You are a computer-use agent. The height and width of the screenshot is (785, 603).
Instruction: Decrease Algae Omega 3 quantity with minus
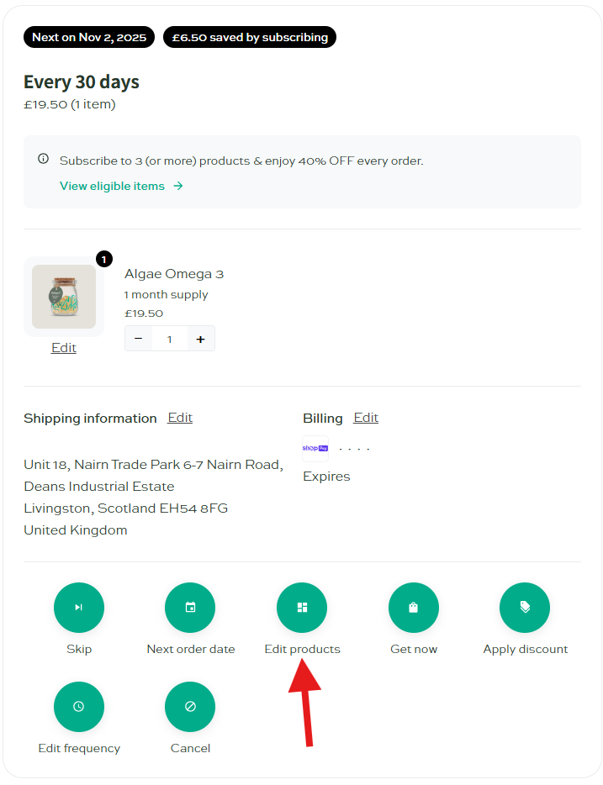pyautogui.click(x=139, y=339)
